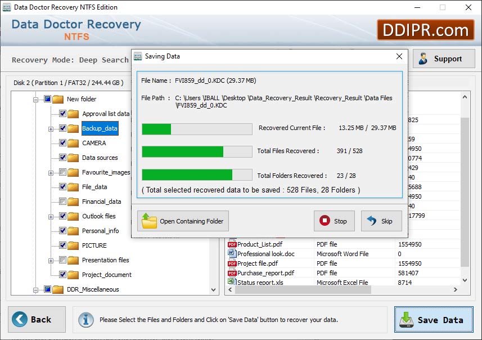
Task: Expand the Presentation files tree node
Action: (51, 261)
